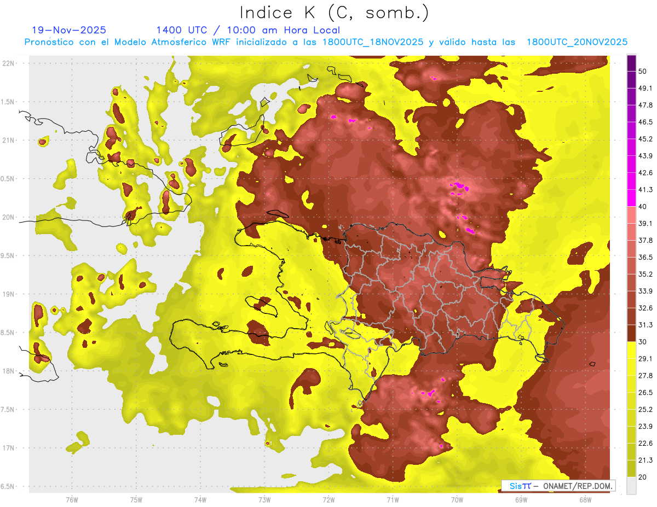This screenshot has width=657, height=507.
Task: Pick the dark brown swatch between 30 and 31.3
Action: 631,333
